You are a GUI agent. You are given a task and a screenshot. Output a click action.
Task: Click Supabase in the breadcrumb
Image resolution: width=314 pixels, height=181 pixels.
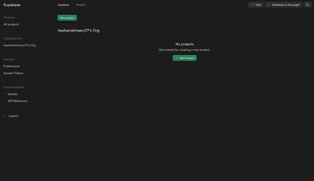click(x=63, y=4)
